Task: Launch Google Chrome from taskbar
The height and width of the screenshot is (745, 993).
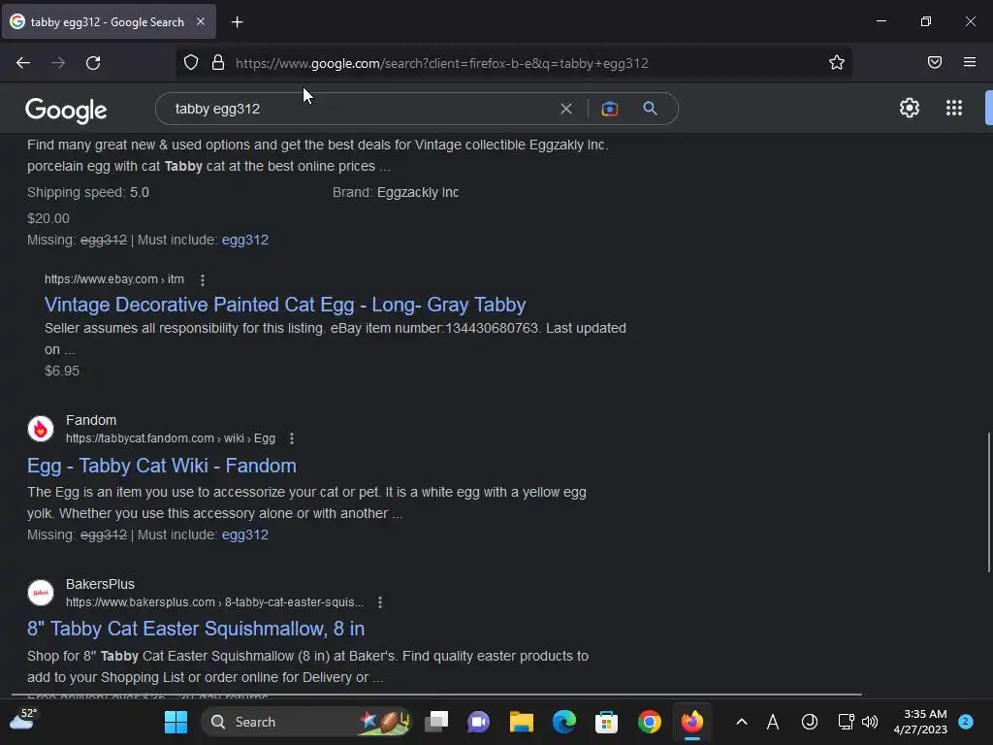Action: click(x=649, y=722)
